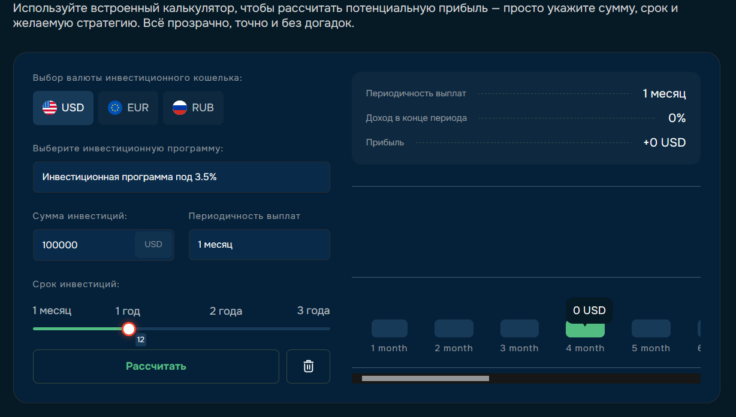Click the trash can reset icon

[308, 366]
